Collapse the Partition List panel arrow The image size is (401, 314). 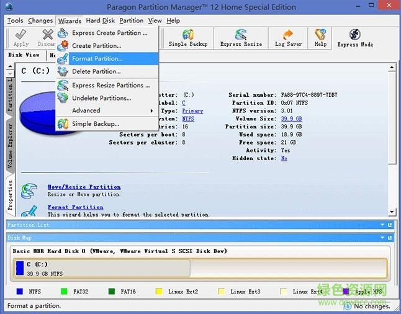point(382,225)
